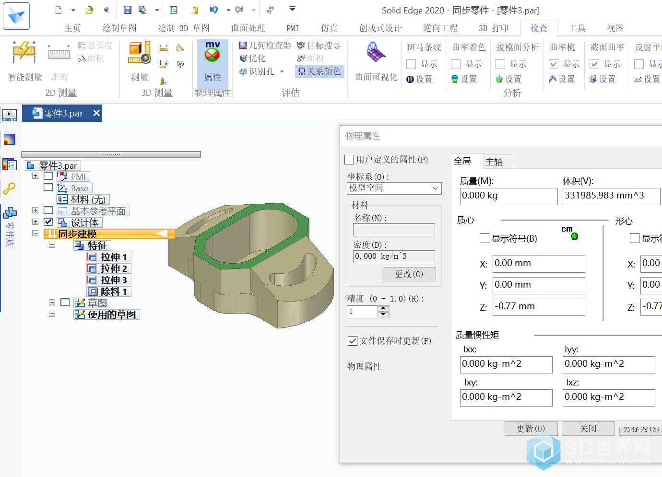Open the 主页 ribbon tab

(x=72, y=28)
